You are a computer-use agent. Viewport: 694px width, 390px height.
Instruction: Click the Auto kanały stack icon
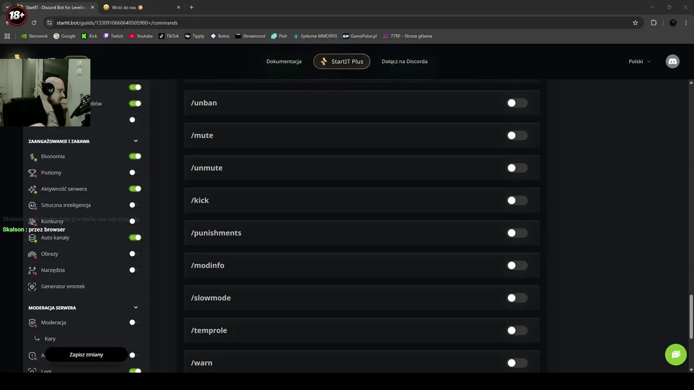[33, 238]
